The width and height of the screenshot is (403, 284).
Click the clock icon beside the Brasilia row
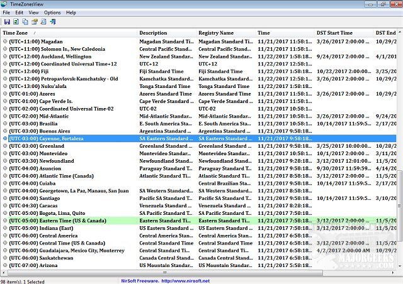point(5,123)
